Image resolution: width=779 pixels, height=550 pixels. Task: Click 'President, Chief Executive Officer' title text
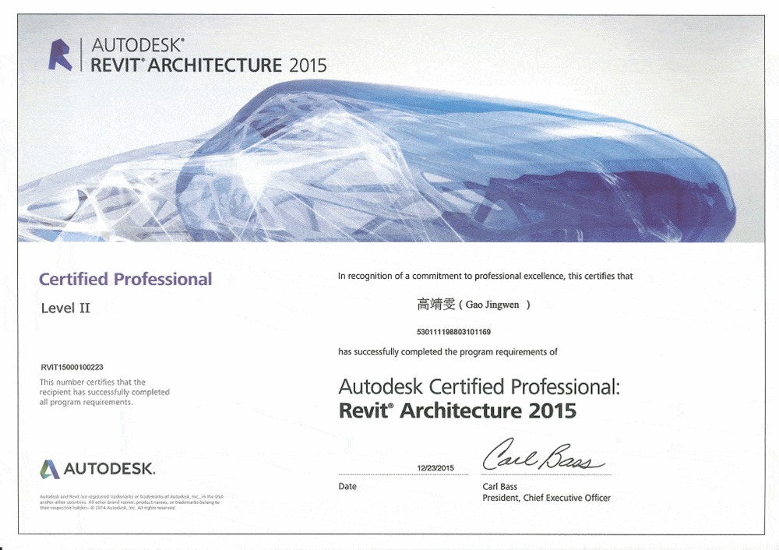(x=546, y=498)
